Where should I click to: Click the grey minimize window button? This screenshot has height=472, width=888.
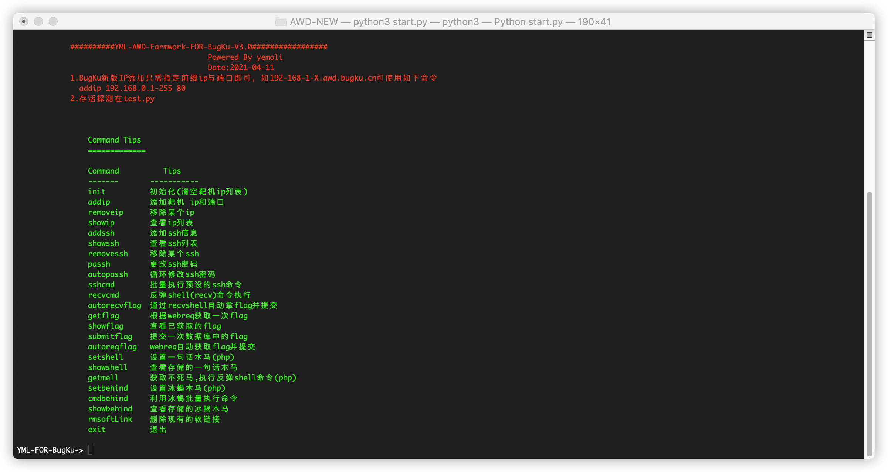(x=38, y=21)
